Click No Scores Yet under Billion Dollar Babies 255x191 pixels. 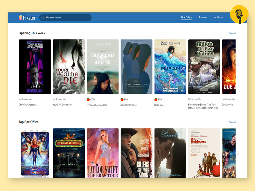point(195,99)
